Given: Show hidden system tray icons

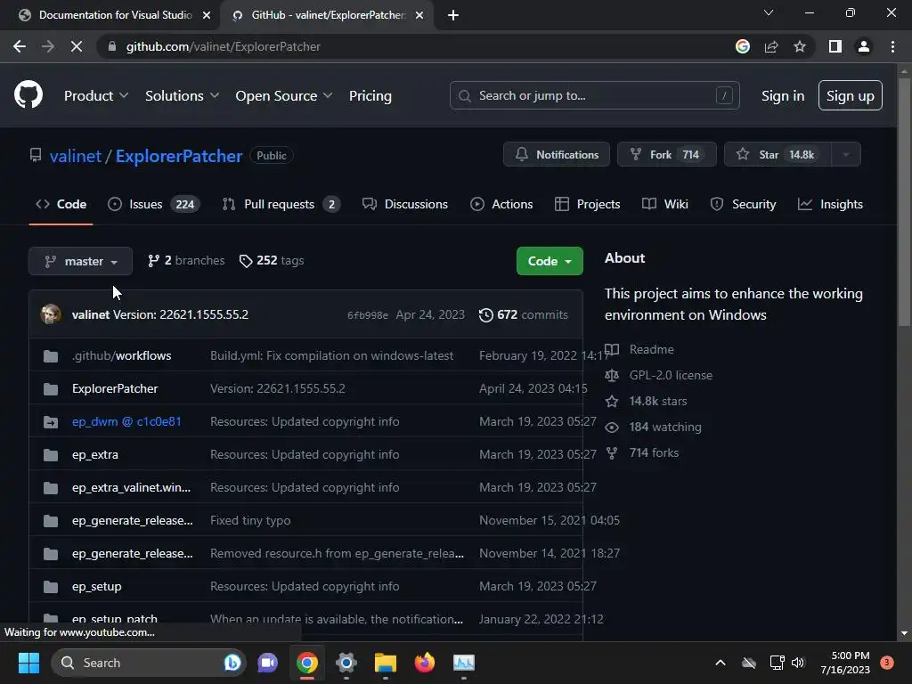Looking at the screenshot, I should point(720,663).
